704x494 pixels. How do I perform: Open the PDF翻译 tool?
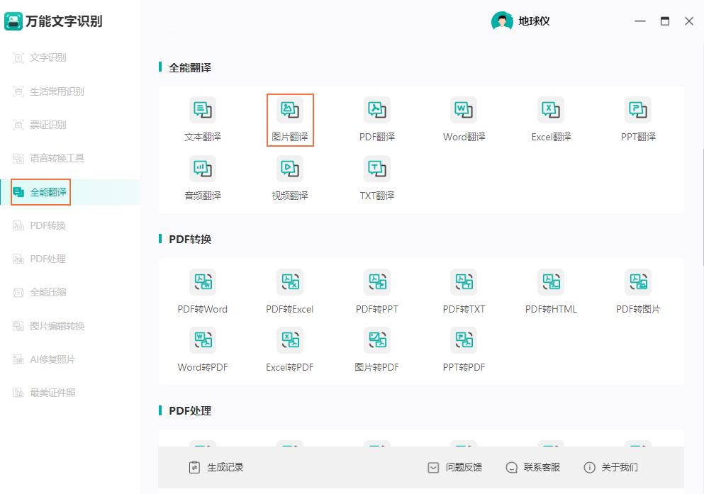click(376, 118)
